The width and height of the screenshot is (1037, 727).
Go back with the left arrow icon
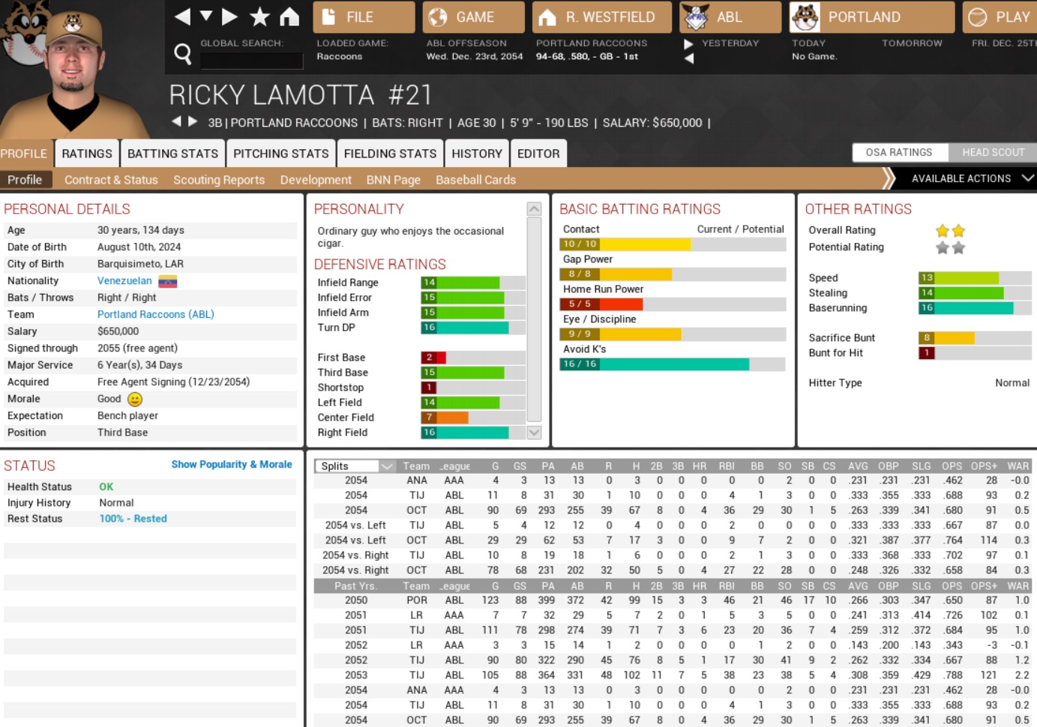pos(182,16)
